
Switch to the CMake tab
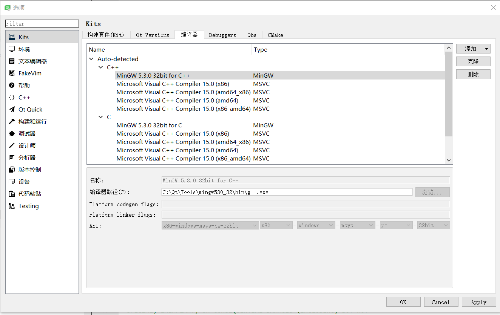[x=275, y=35]
